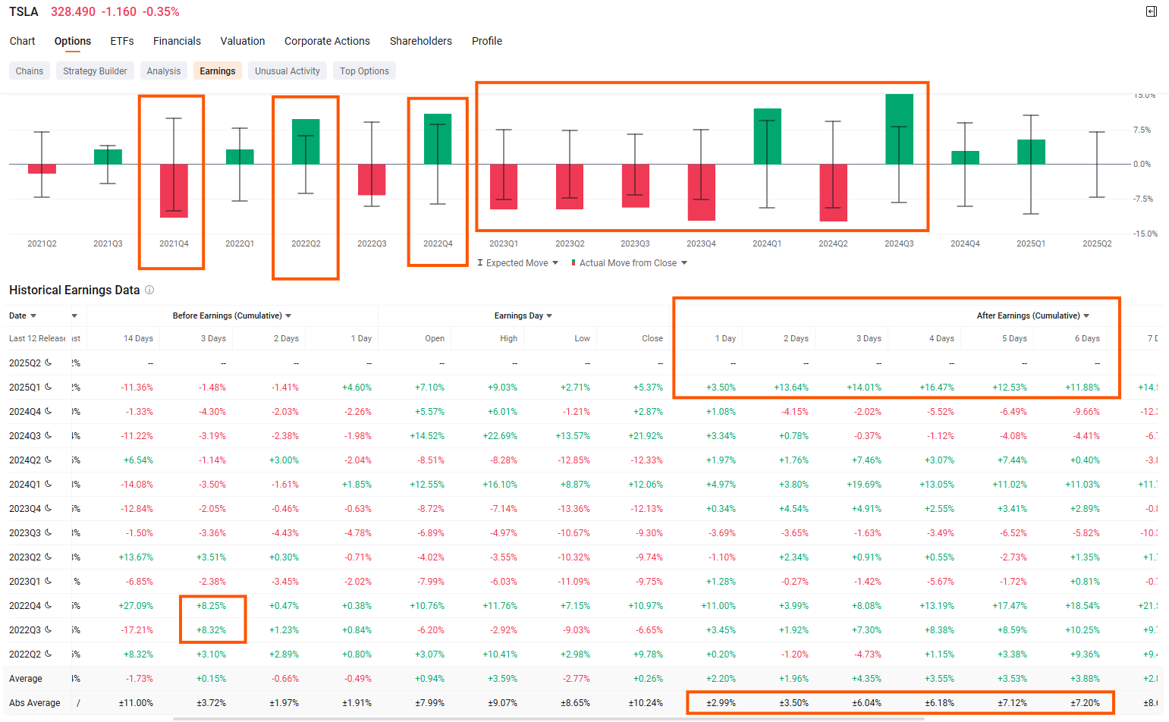Click the 14 Days column header
The height and width of the screenshot is (722, 1169).
[138, 338]
